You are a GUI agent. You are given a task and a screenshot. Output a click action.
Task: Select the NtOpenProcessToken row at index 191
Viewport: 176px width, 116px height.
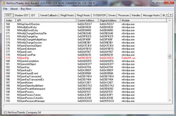click(86, 95)
